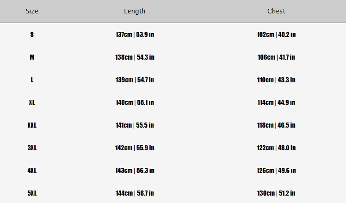Screen dimensions: 346x203
Task: Click the Size column header
Action: click(32, 11)
